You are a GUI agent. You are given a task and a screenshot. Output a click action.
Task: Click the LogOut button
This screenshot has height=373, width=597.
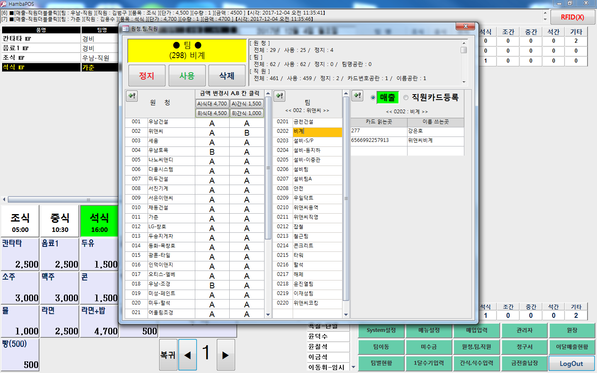pos(571,363)
